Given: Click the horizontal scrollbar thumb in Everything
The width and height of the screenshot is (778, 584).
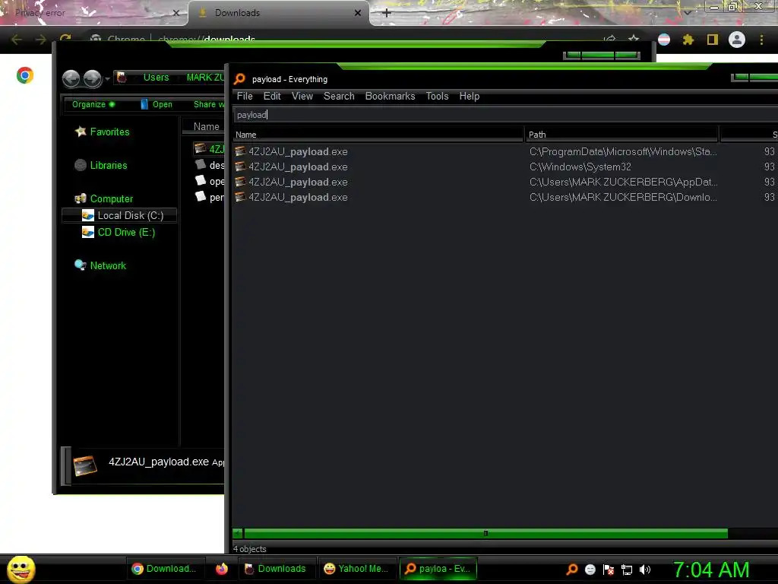Looking at the screenshot, I should 485,533.
